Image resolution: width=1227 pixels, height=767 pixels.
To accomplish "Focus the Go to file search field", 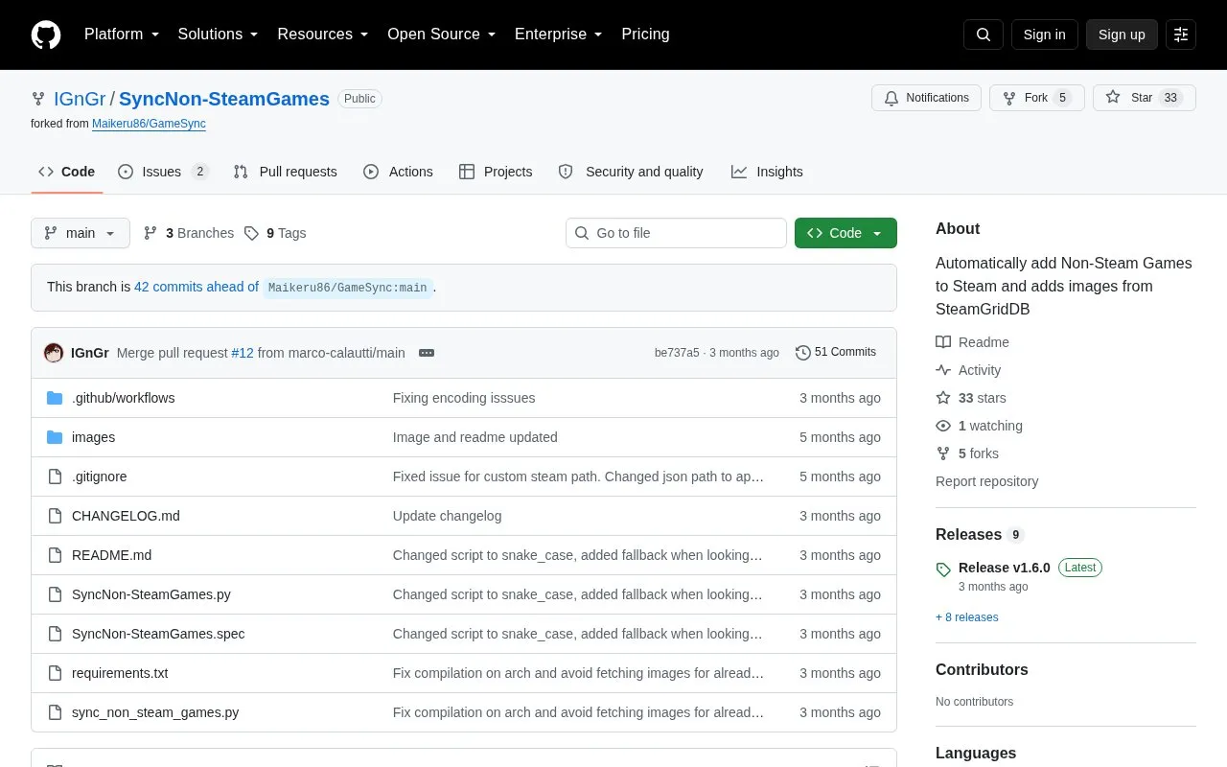I will [x=676, y=233].
